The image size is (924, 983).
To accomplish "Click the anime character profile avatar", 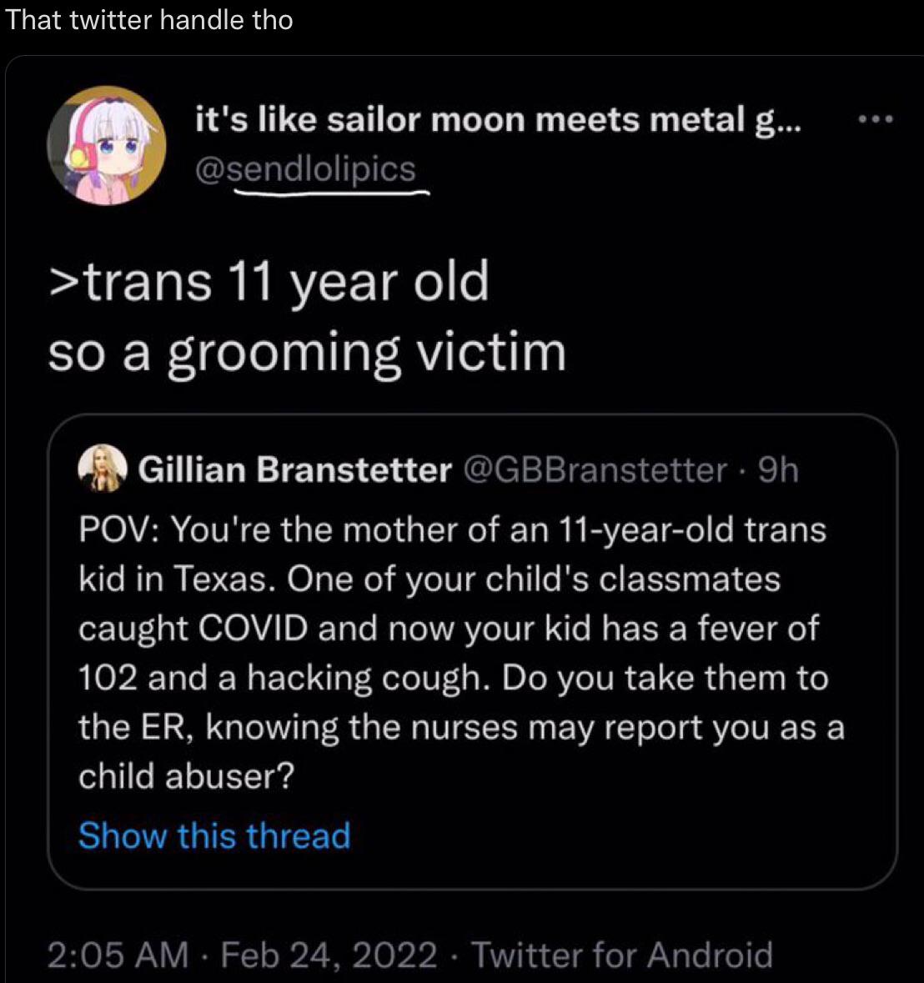I will [106, 145].
